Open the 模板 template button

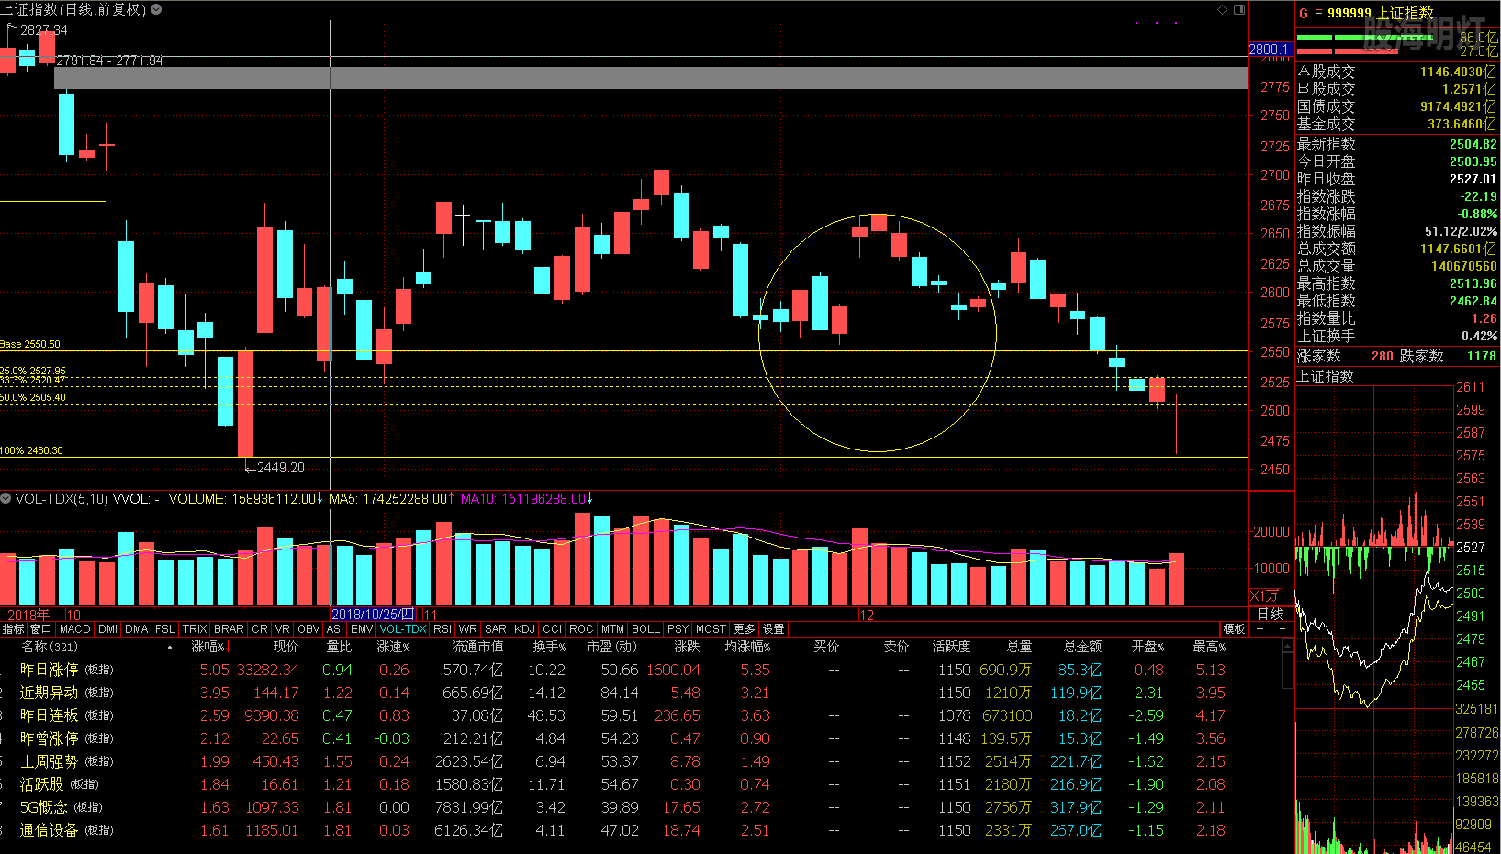point(1234,629)
